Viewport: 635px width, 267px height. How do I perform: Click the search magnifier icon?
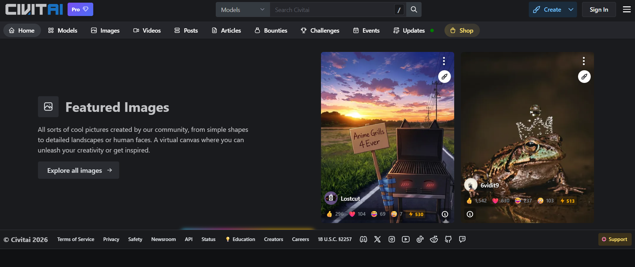click(414, 10)
